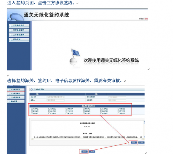Screen dimensions: 173x154
Task: Click the blue circle icon beside 三方协议签约 heading
Action: click(32, 89)
